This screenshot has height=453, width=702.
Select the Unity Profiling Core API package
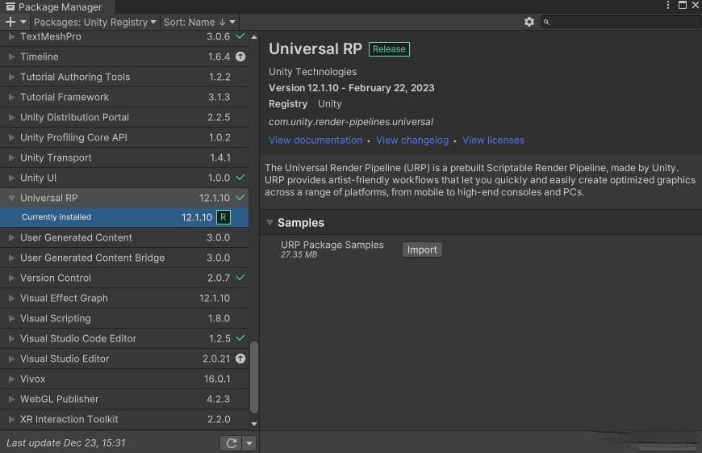[124, 137]
